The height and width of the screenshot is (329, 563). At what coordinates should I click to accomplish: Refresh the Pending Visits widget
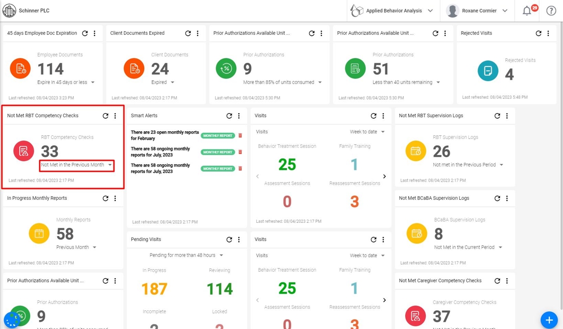click(x=229, y=240)
